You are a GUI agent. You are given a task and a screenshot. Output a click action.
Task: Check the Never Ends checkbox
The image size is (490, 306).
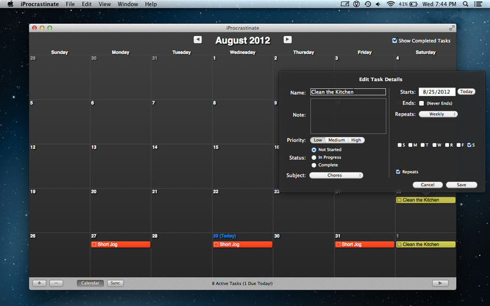click(421, 103)
